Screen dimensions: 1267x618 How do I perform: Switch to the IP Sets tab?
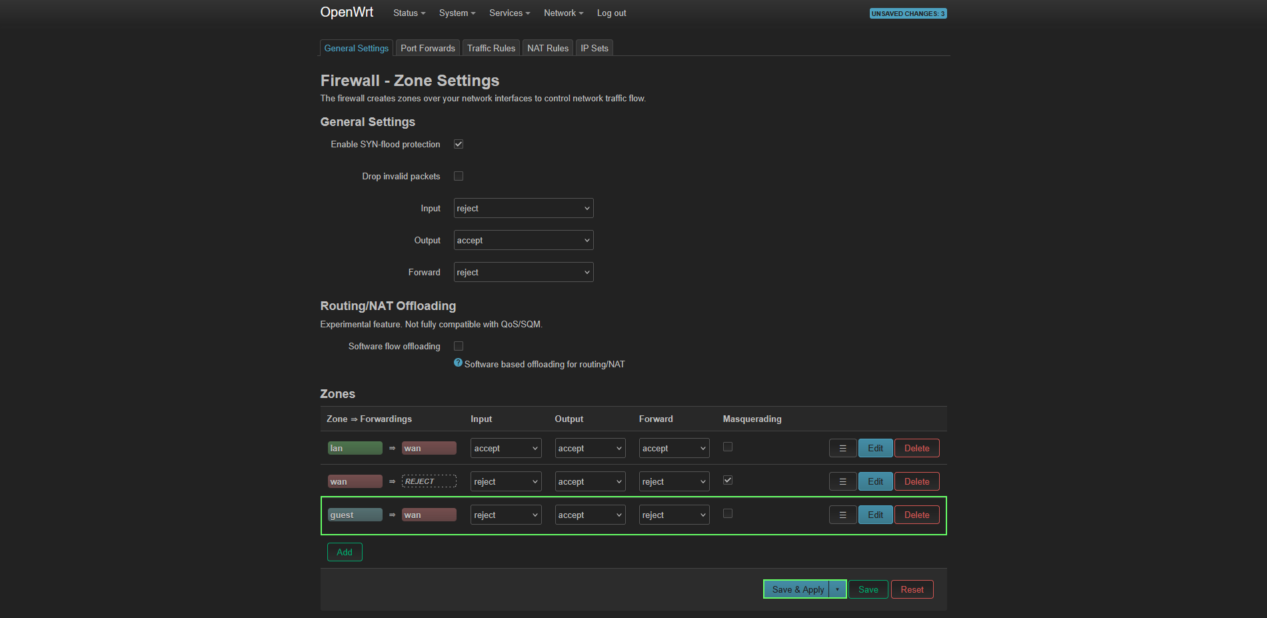click(x=595, y=48)
